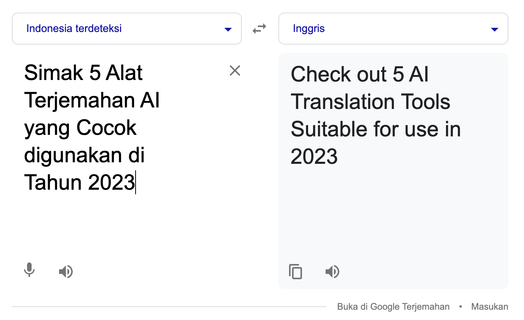524x320 pixels.
Task: Start voice input with the microphone icon
Action: coord(29,270)
